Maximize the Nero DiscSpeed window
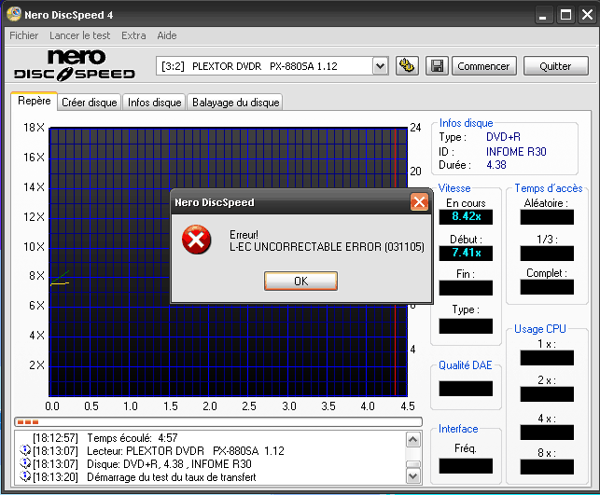This screenshot has width=600, height=495. (x=565, y=15)
